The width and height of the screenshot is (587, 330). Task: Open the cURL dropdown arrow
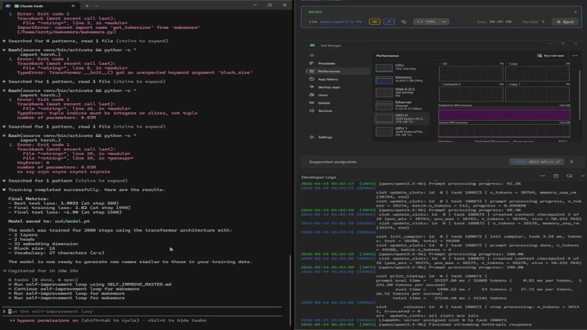click(x=444, y=22)
